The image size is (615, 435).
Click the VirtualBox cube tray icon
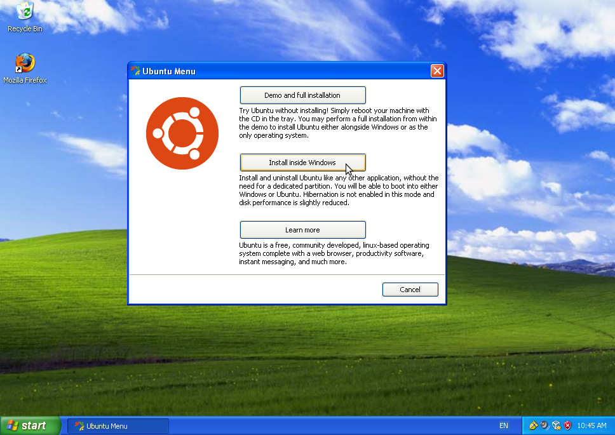556,425
